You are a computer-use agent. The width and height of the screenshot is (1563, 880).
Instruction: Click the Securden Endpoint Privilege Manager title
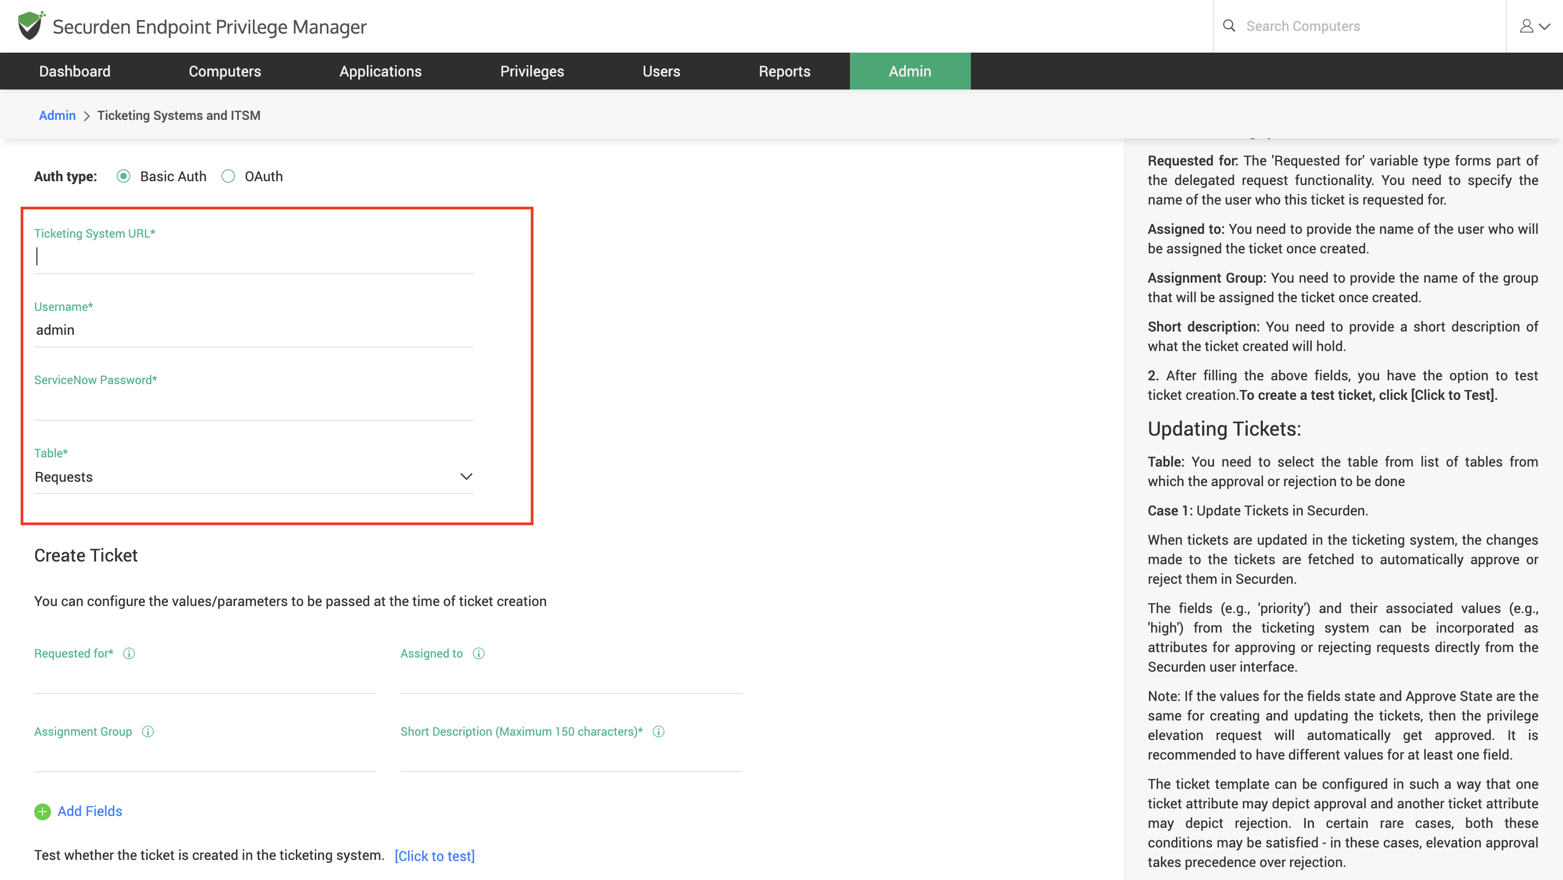(x=209, y=27)
